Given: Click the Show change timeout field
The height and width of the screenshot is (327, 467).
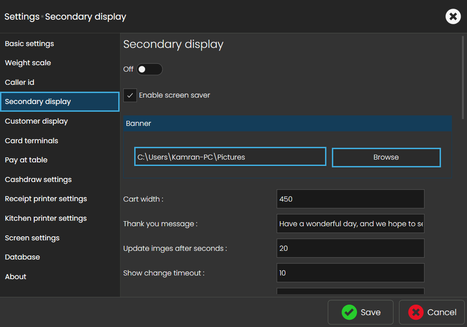Looking at the screenshot, I should 350,273.
